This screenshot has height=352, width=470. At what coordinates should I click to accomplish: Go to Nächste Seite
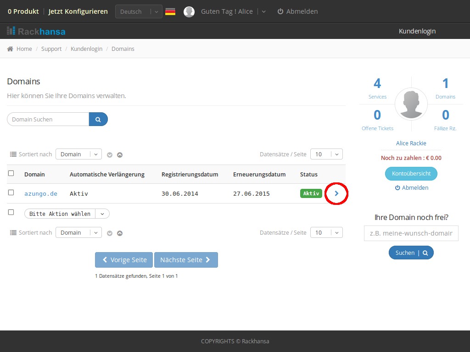coord(186,260)
